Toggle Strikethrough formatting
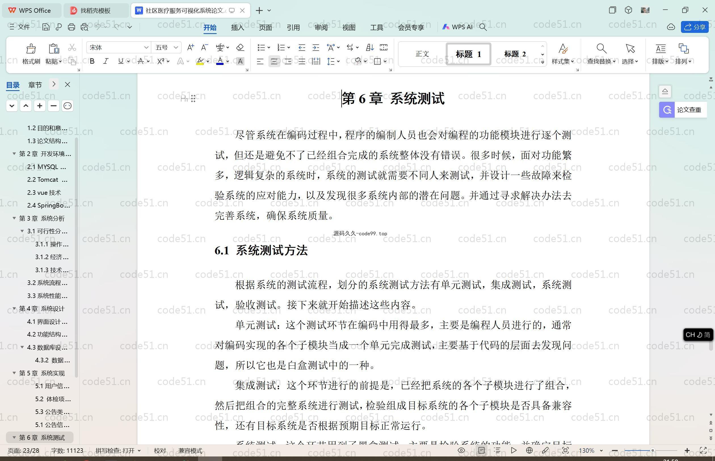 (140, 61)
